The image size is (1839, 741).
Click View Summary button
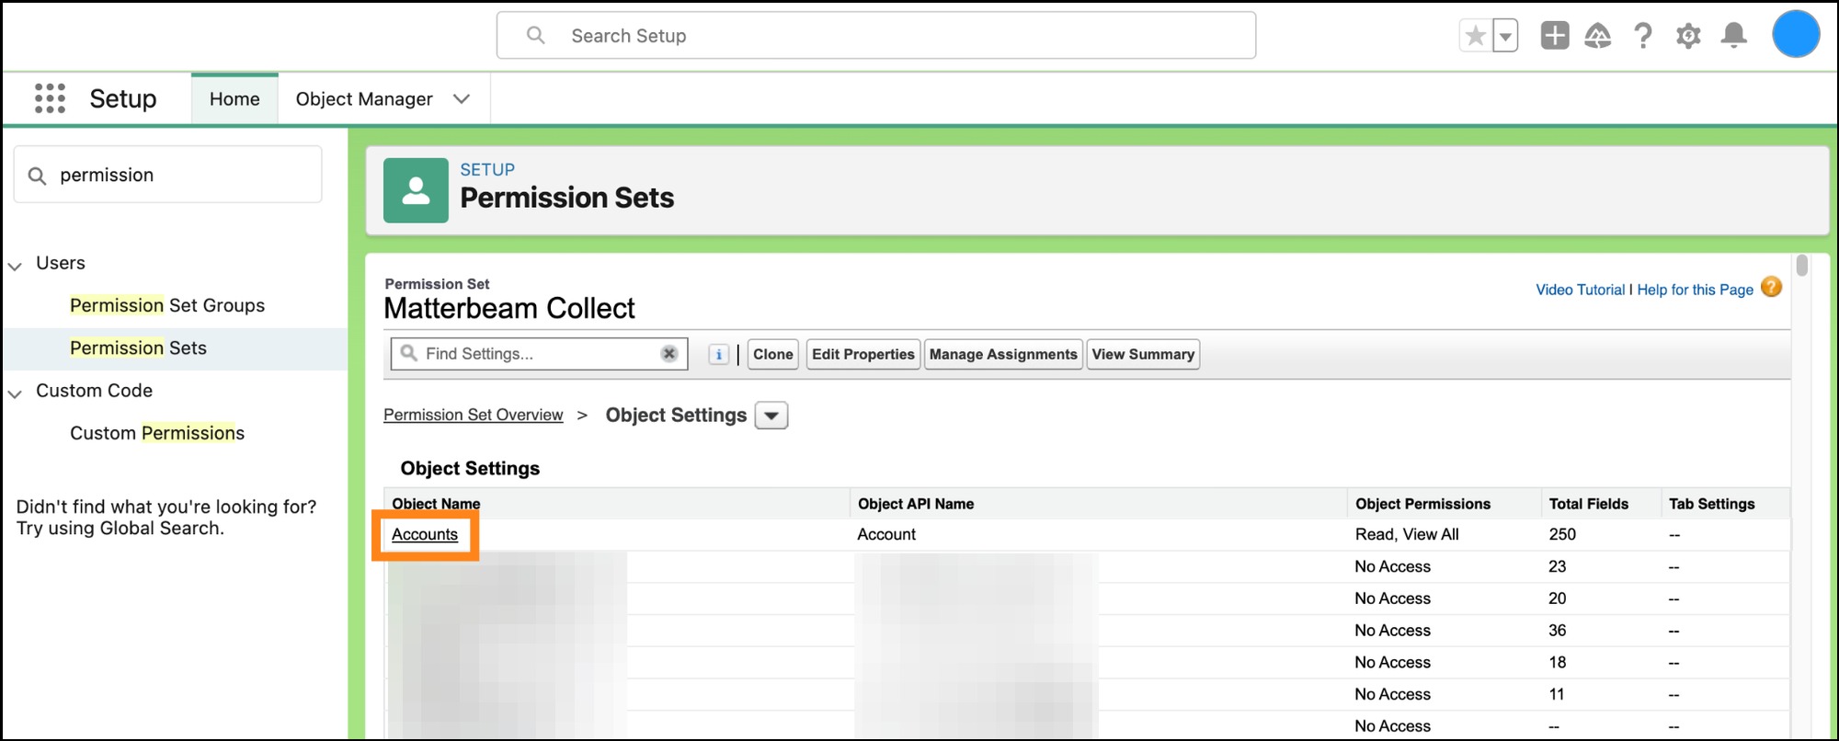(x=1143, y=354)
